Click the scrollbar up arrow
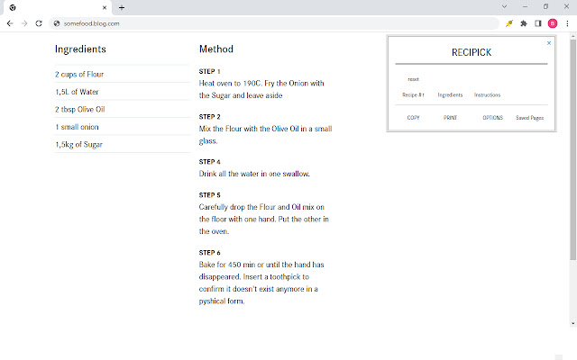This screenshot has width=577, height=360. coord(573,36)
